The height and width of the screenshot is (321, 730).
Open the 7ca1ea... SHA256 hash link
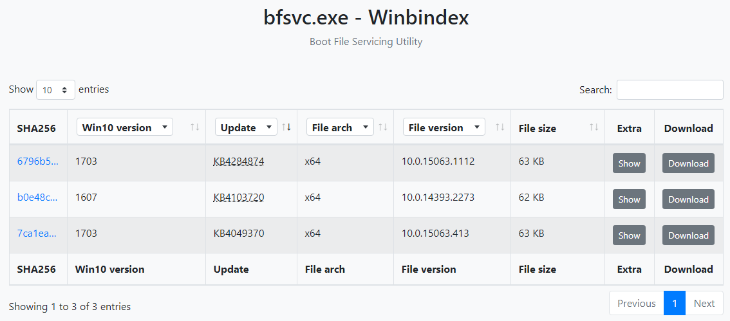37,233
